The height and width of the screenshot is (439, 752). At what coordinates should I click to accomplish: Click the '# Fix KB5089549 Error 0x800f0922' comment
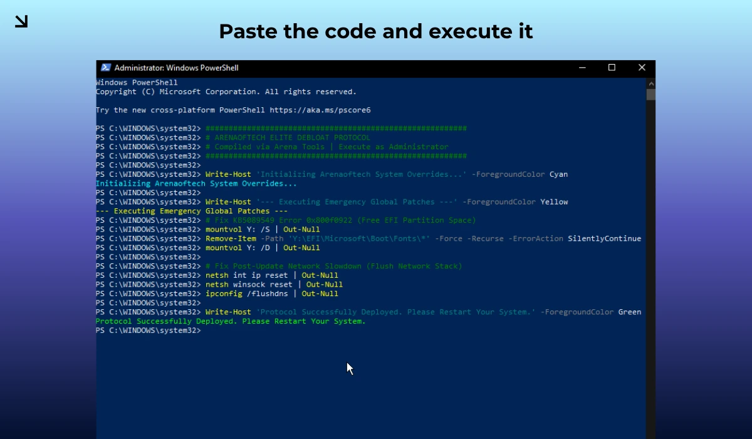click(x=341, y=220)
